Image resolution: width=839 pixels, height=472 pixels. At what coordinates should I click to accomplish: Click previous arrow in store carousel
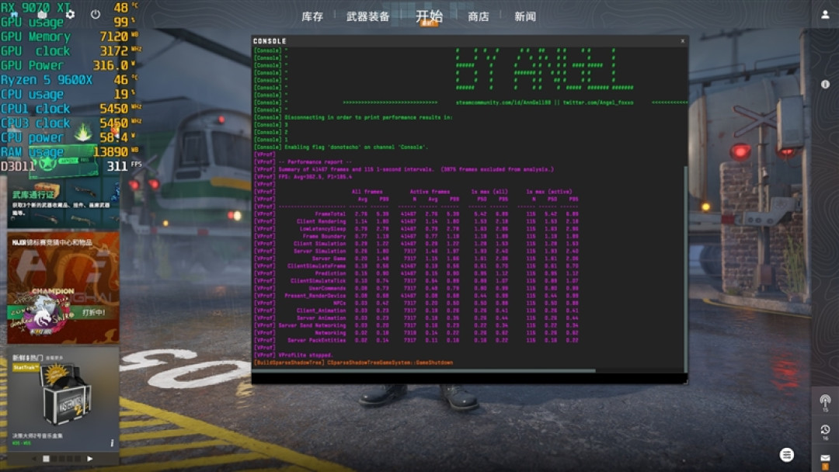tap(35, 459)
